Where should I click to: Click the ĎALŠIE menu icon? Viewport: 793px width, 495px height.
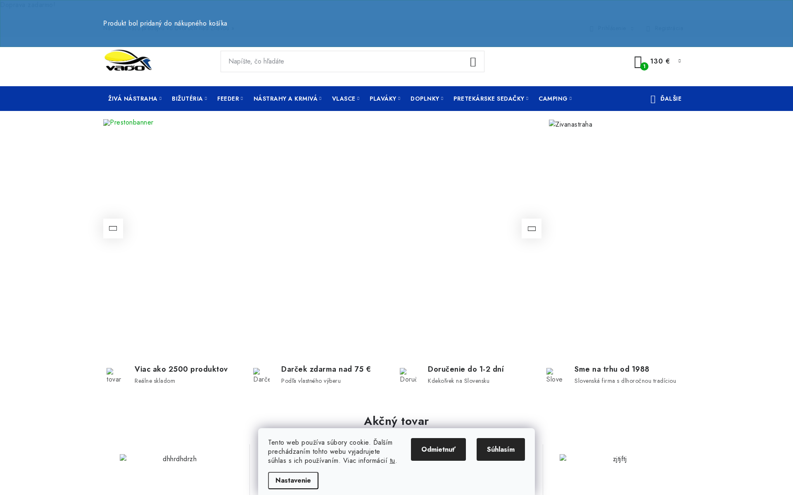(x=653, y=99)
